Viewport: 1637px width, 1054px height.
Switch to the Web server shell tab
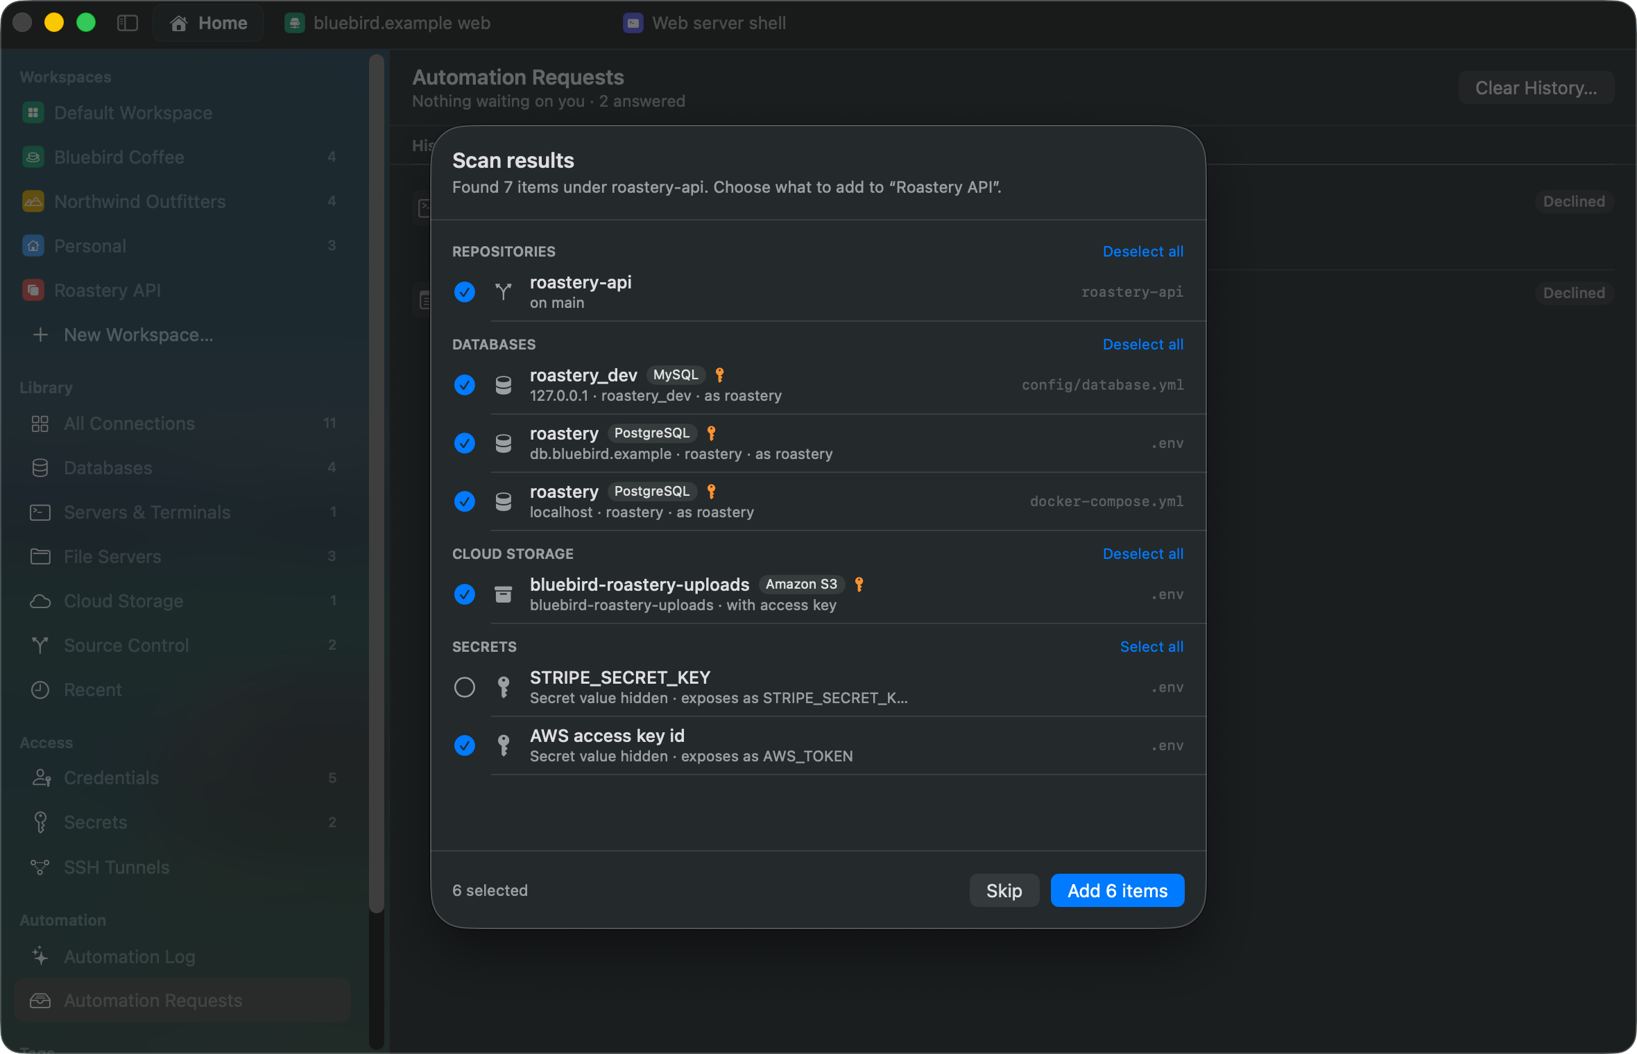tap(705, 23)
